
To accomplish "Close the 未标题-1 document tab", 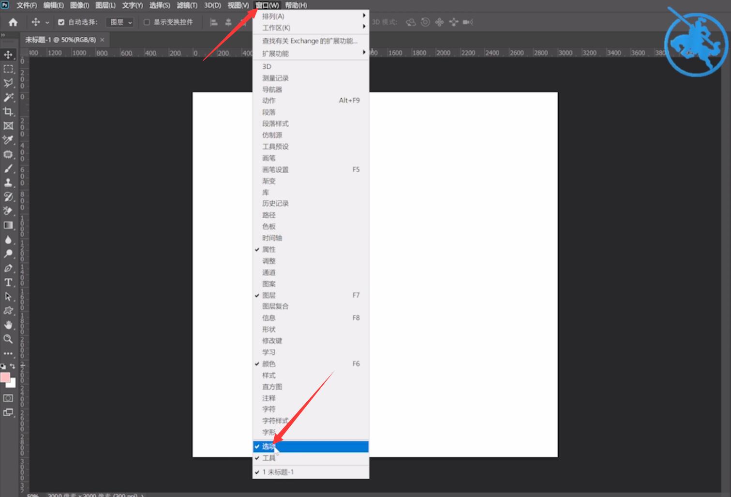I will click(x=102, y=40).
